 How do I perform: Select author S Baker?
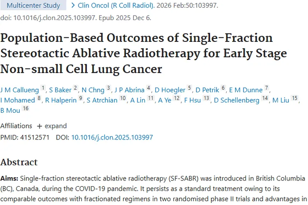pos(61,90)
